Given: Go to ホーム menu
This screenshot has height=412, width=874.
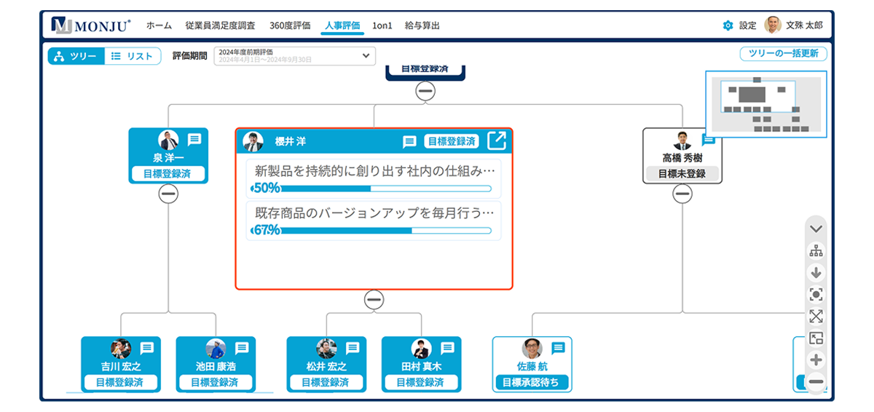Looking at the screenshot, I should click(x=159, y=25).
